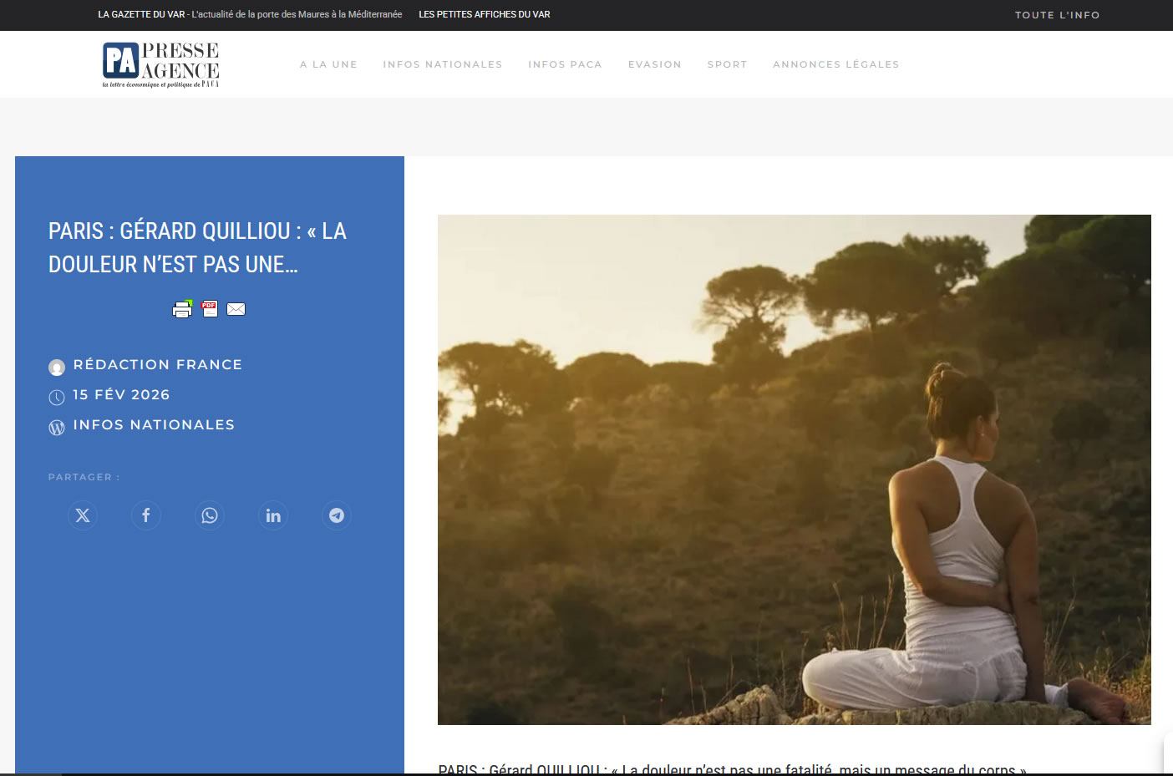Open the Presse Agence logo homepage
The height and width of the screenshot is (776, 1173).
(160, 63)
